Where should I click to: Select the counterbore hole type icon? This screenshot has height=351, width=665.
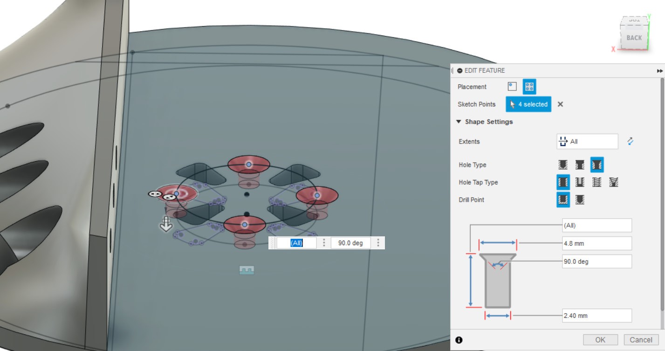pos(580,165)
